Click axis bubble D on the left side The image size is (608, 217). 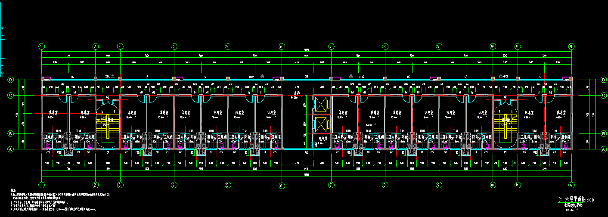coord(10,80)
